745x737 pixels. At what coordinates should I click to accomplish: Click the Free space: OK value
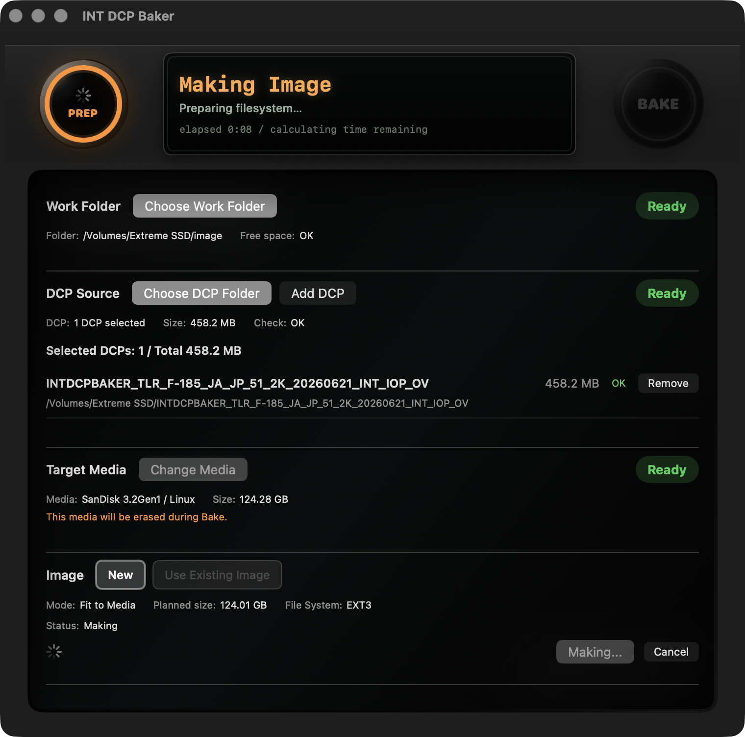(306, 236)
